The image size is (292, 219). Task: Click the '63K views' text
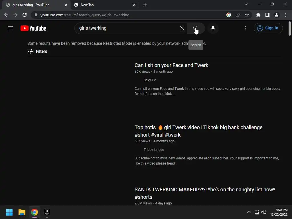tap(142, 141)
